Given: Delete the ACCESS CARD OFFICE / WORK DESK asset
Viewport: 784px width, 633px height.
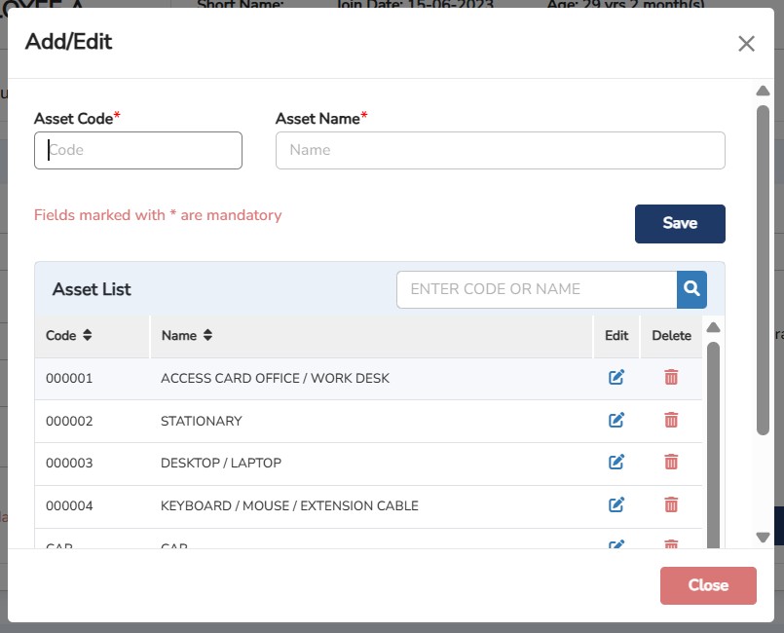Looking at the screenshot, I should (671, 378).
